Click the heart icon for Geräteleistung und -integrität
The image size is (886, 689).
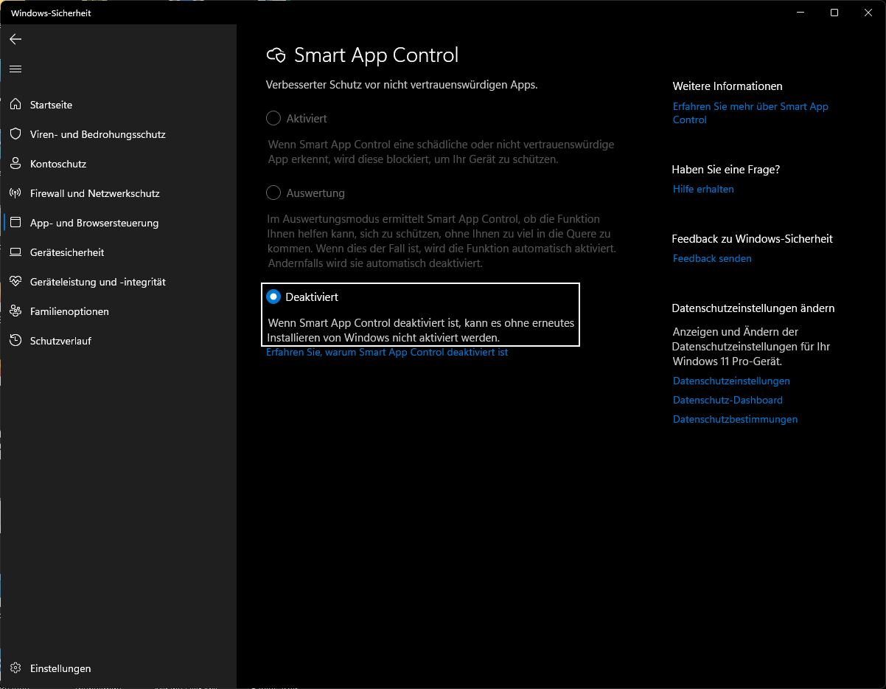15,282
